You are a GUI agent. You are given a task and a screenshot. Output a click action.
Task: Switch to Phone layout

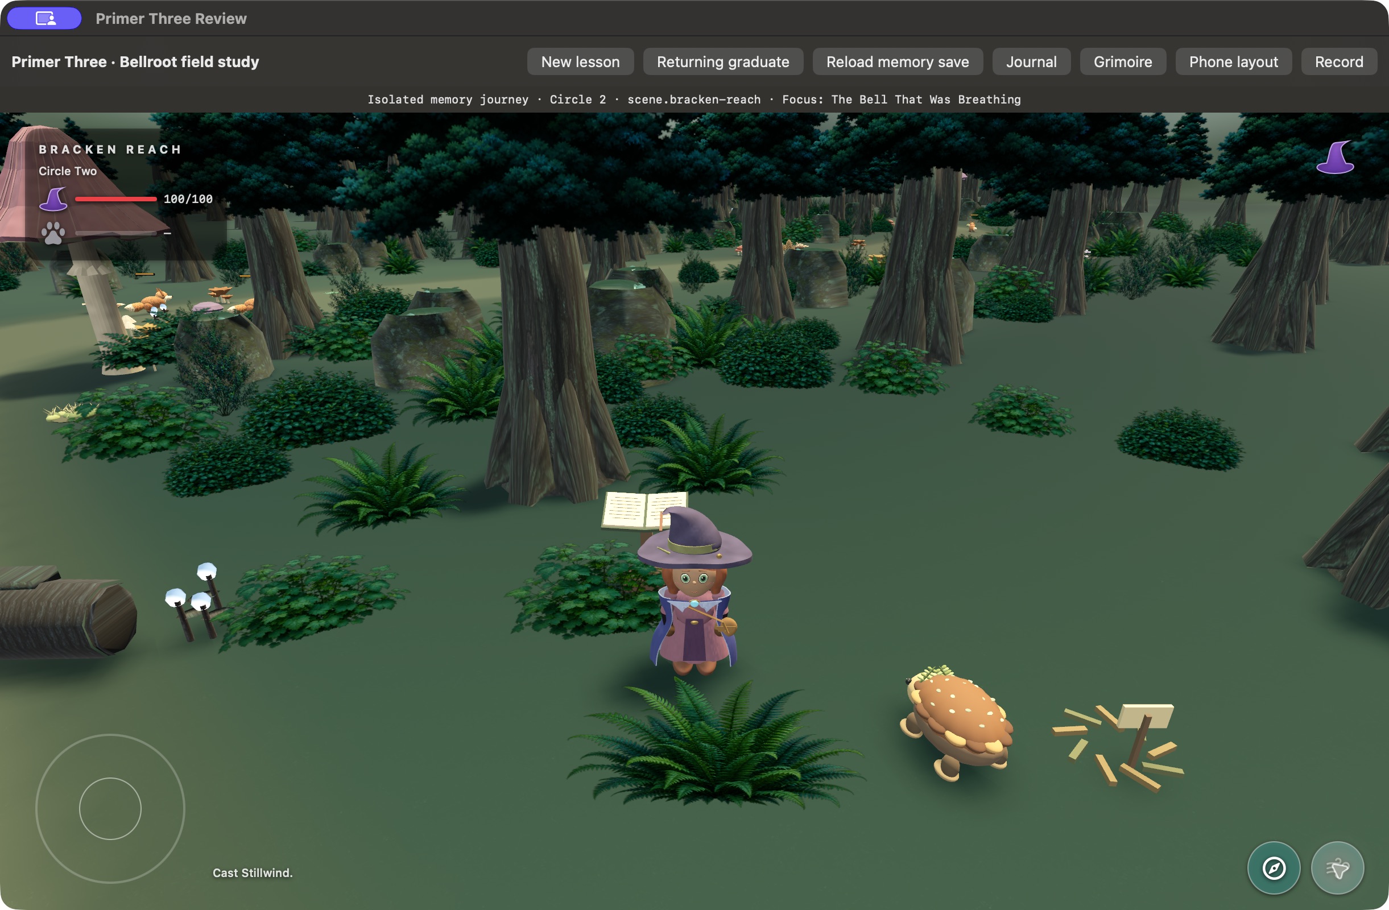pyautogui.click(x=1233, y=61)
